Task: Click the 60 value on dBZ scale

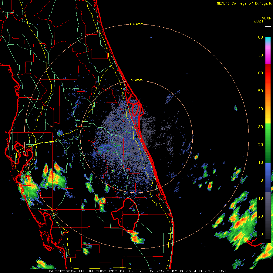Action: 261,73
